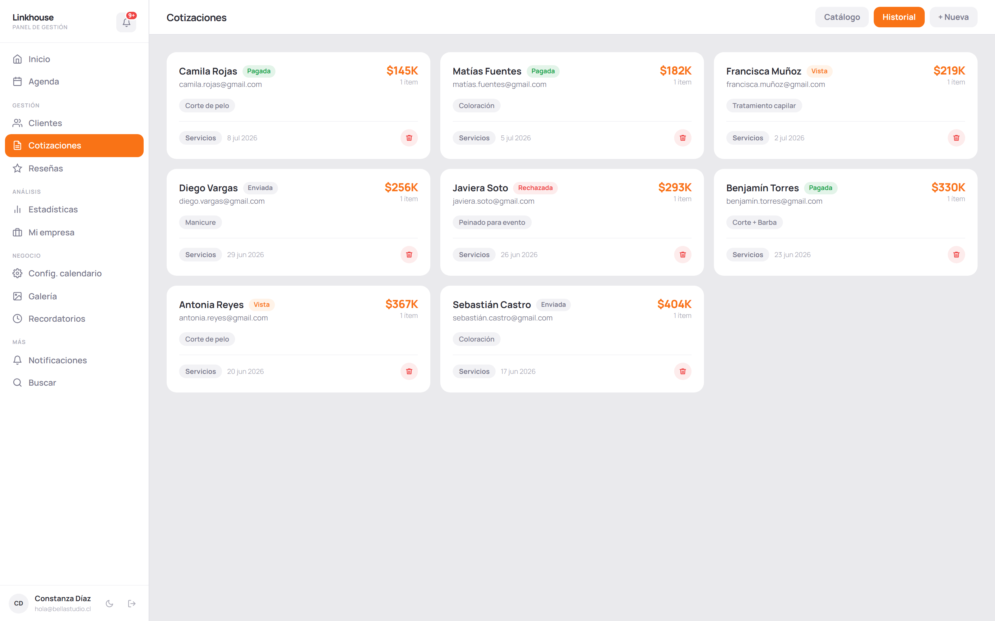Screen dimensions: 995x621
Task: Click the Peinado para evento chip
Action: tap(492, 222)
